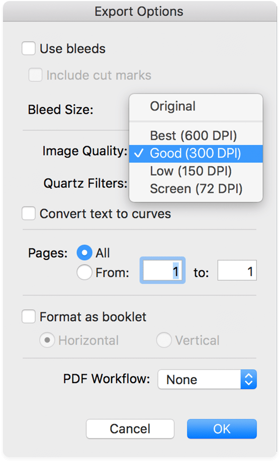Viewport: 280px width, 462px height.
Task: Click the 'to' page number field
Action: (237, 270)
